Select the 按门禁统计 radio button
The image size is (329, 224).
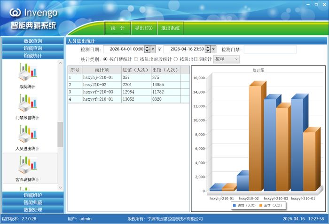pyautogui.click(x=105, y=59)
